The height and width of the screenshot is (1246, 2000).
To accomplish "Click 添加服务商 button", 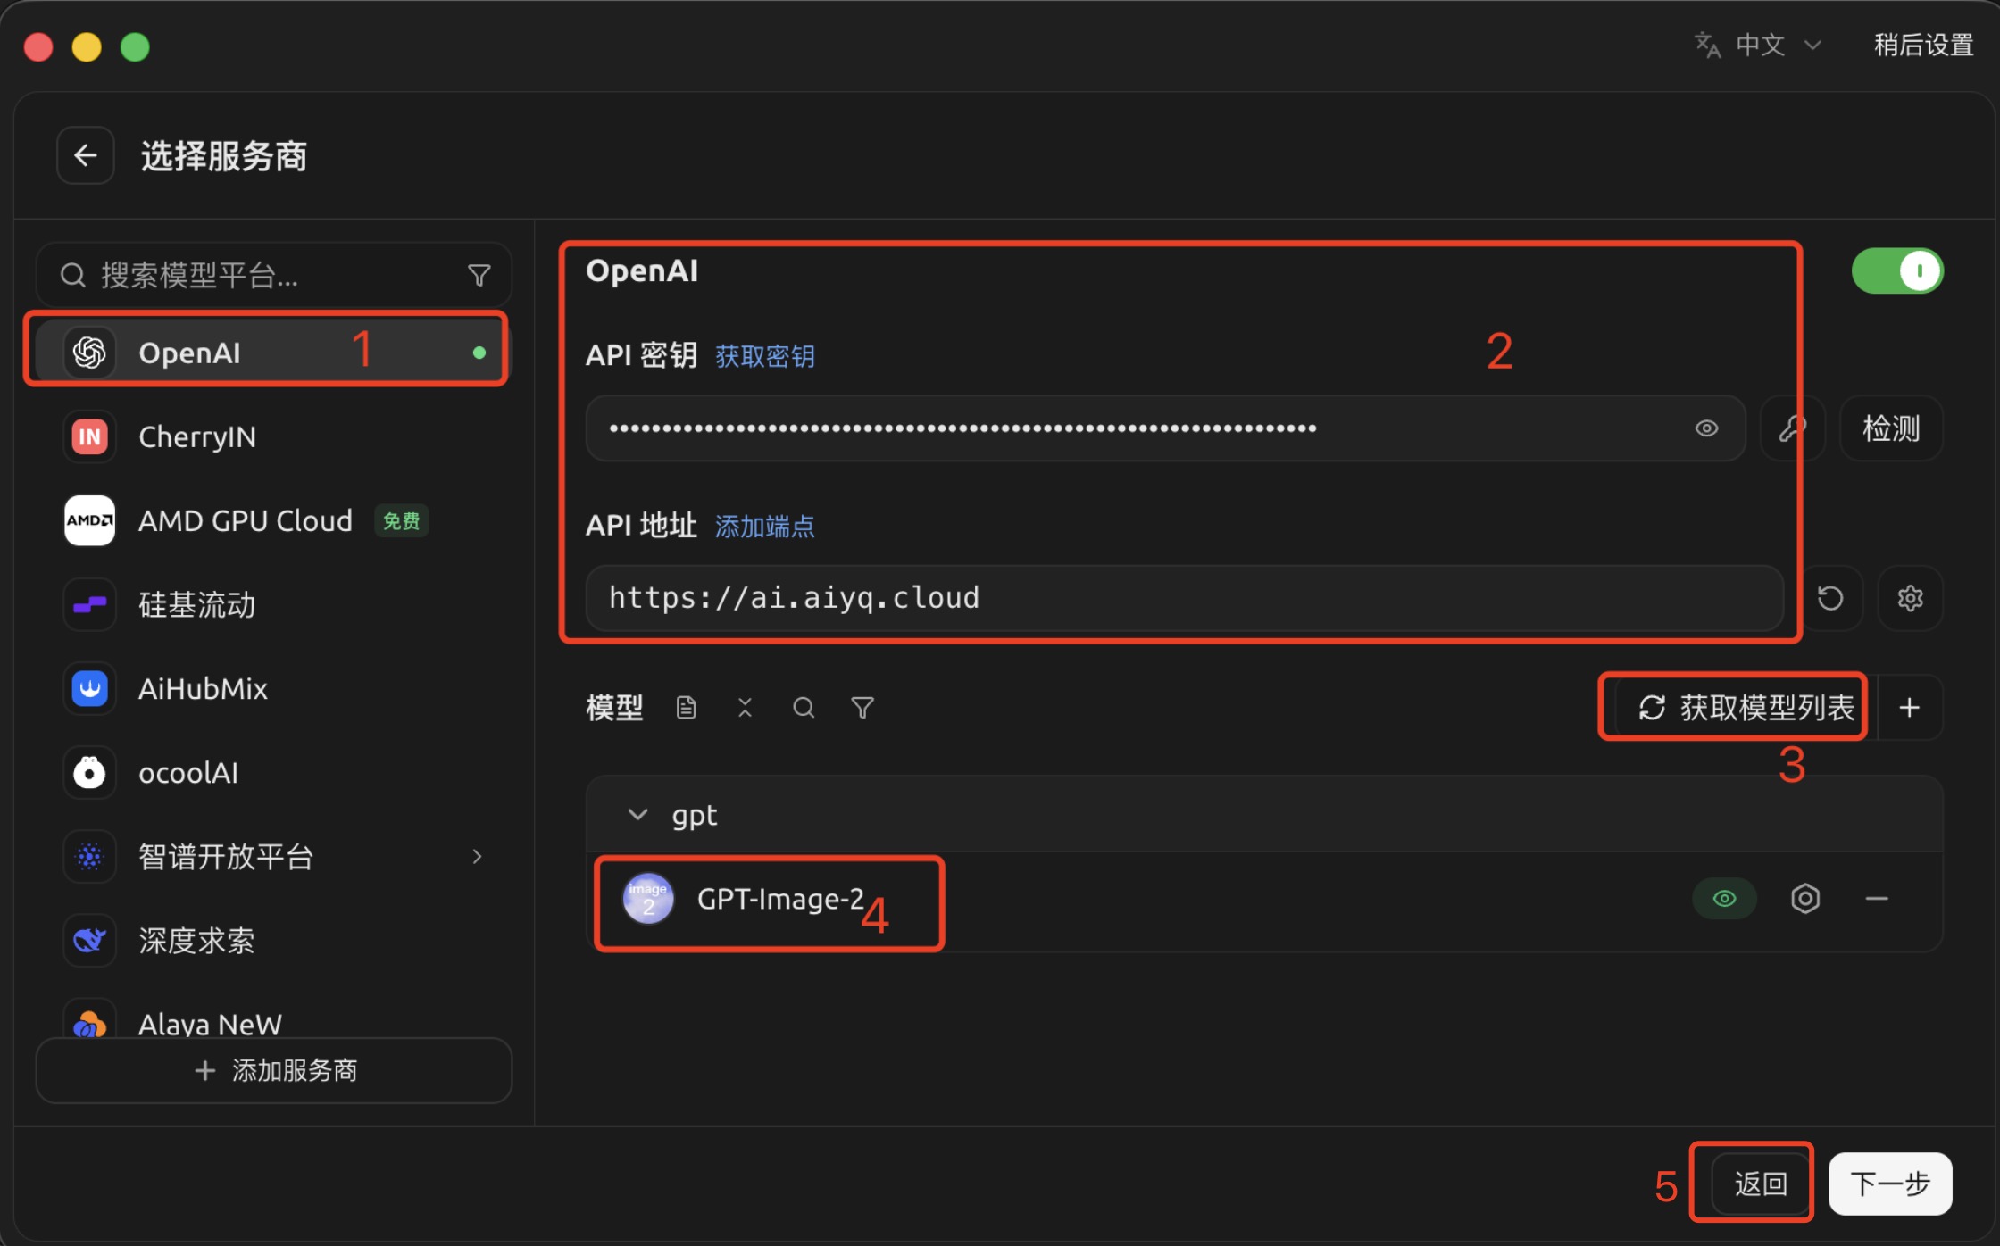I will tap(274, 1070).
